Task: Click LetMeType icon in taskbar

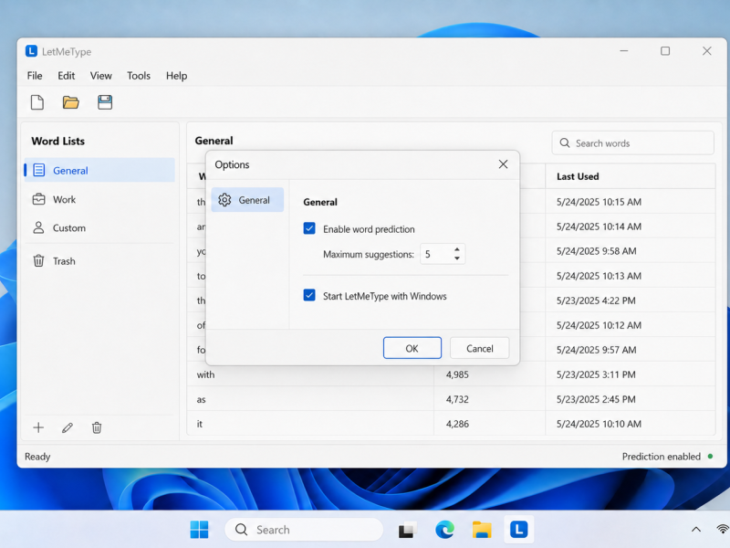Action: pyautogui.click(x=518, y=530)
